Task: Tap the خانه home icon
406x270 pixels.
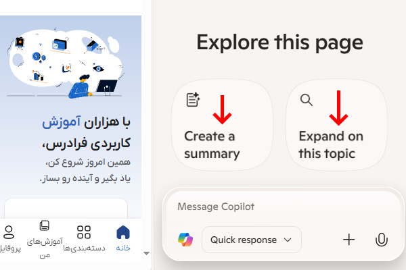Action: tap(123, 239)
